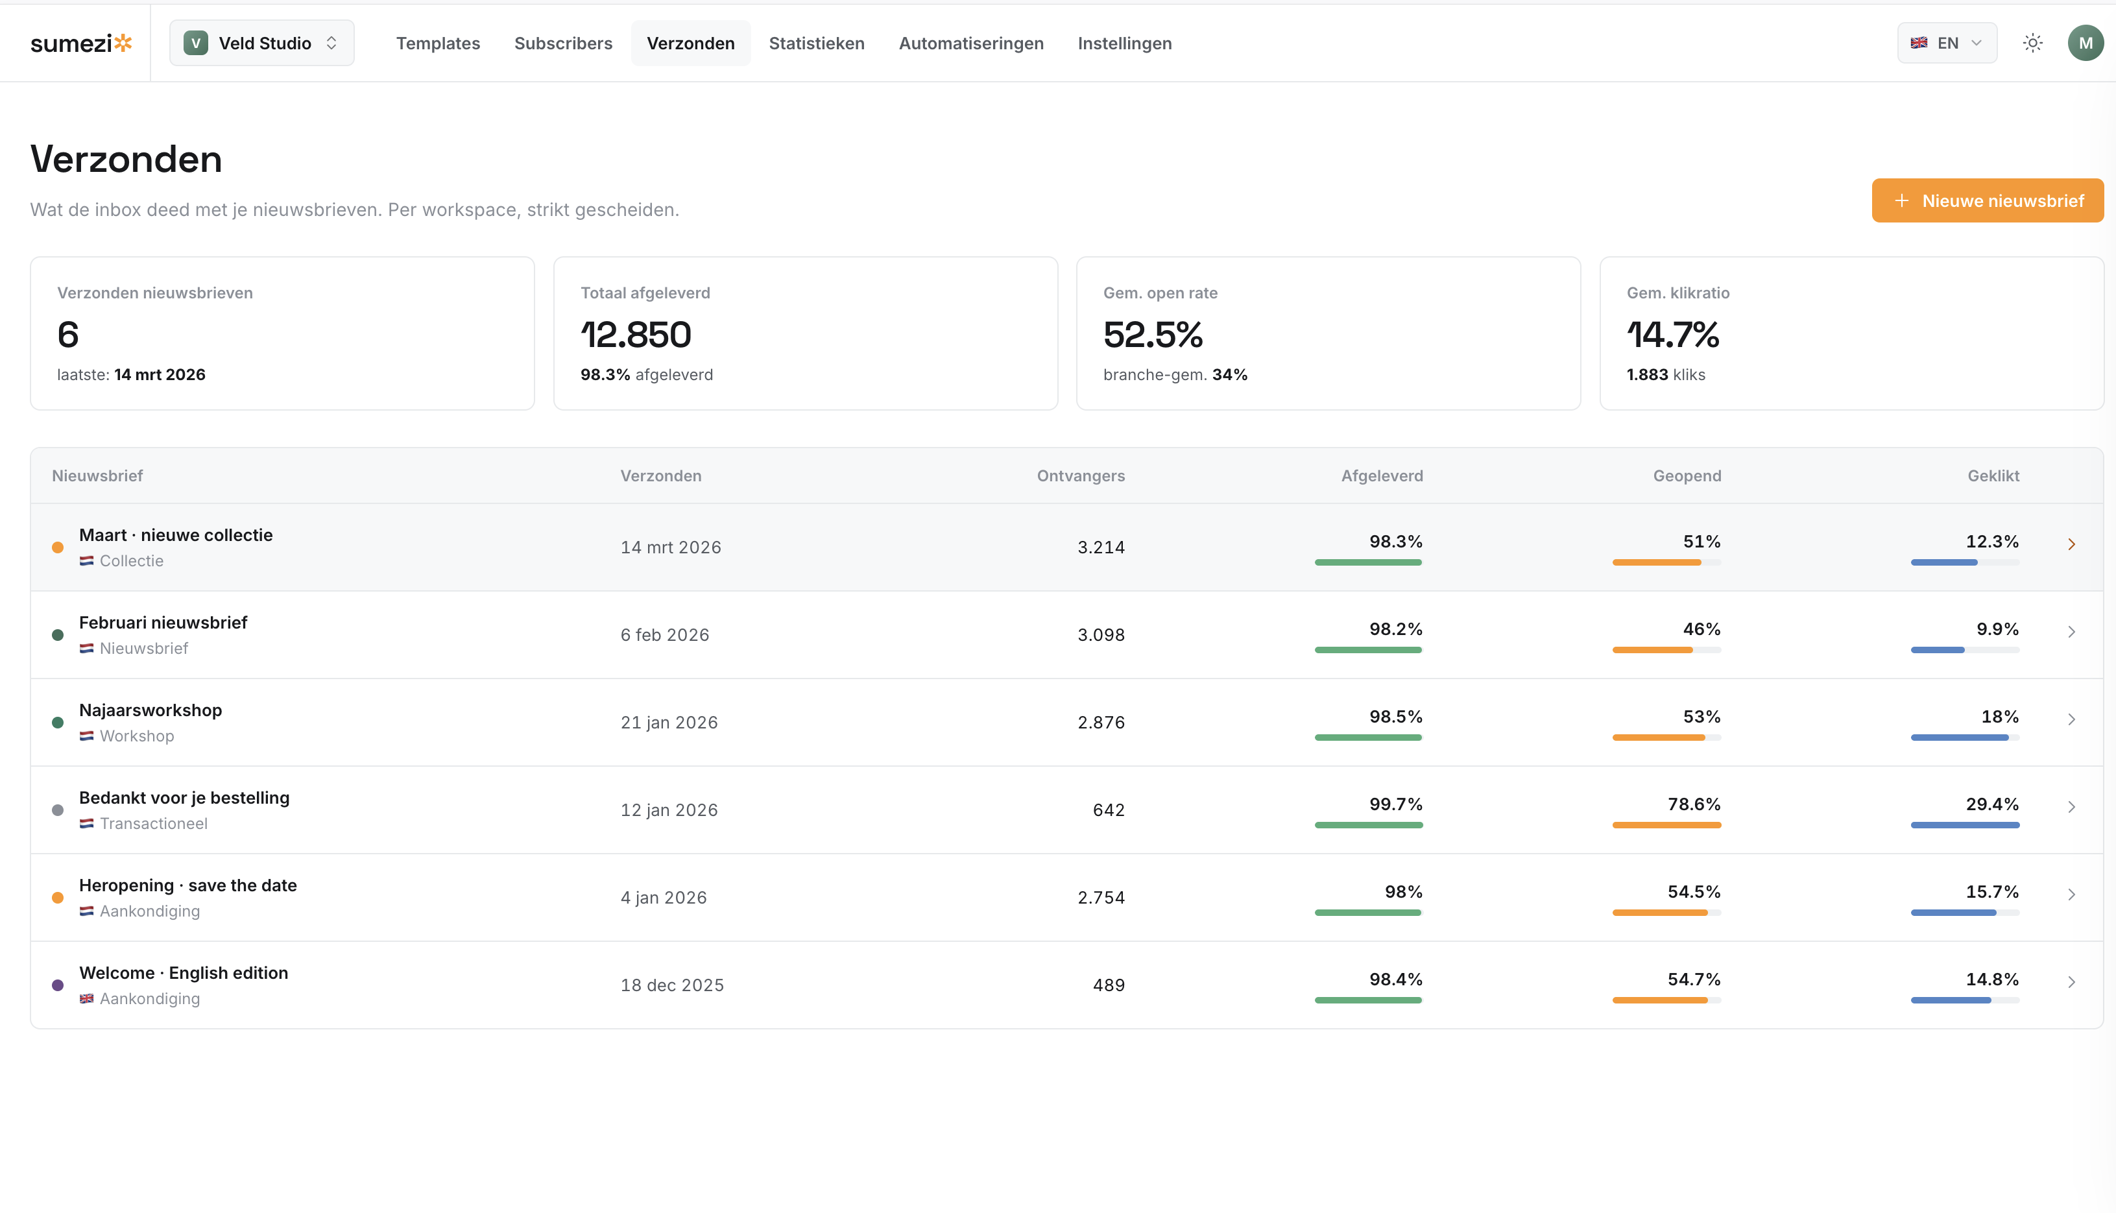This screenshot has height=1213, width=2116.
Task: Open the Automatiseringen tab
Action: pos(970,43)
